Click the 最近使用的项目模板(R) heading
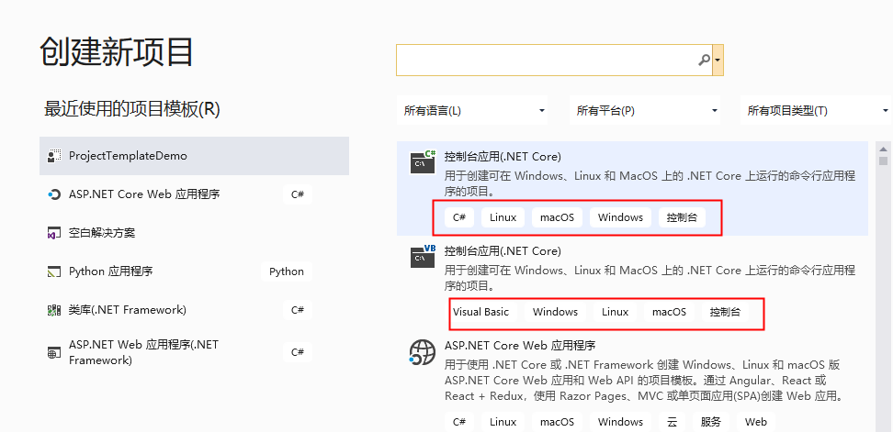 pyautogui.click(x=132, y=109)
